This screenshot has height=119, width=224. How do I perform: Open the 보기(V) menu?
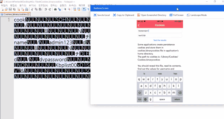32,5
